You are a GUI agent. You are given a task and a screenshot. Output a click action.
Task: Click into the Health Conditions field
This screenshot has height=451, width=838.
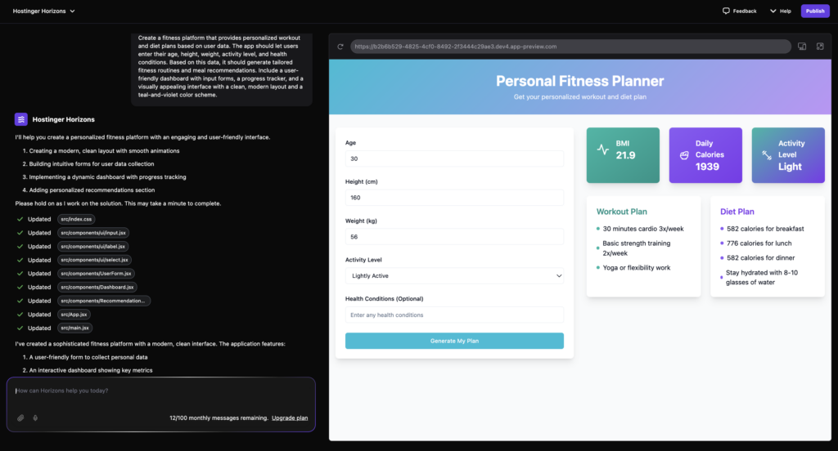point(454,315)
